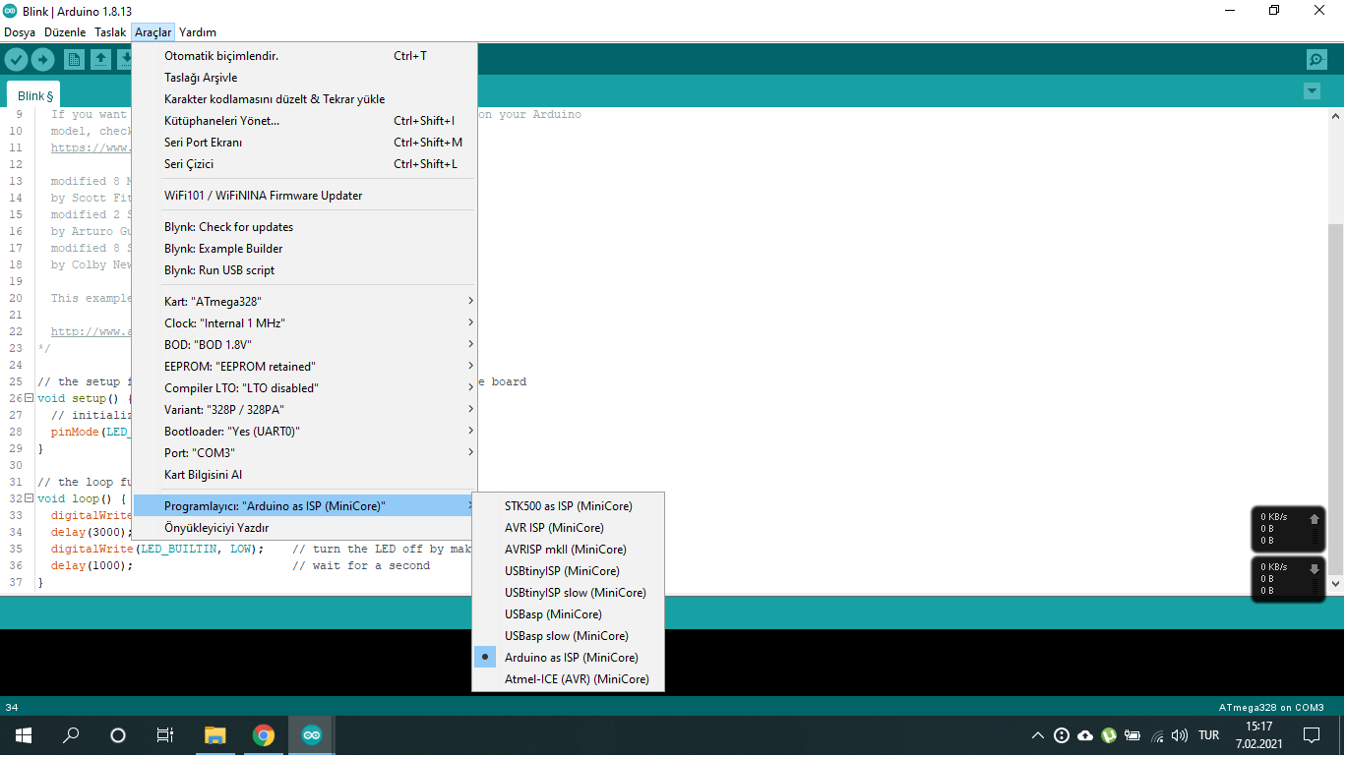Open the Dosya menu

[x=20, y=32]
